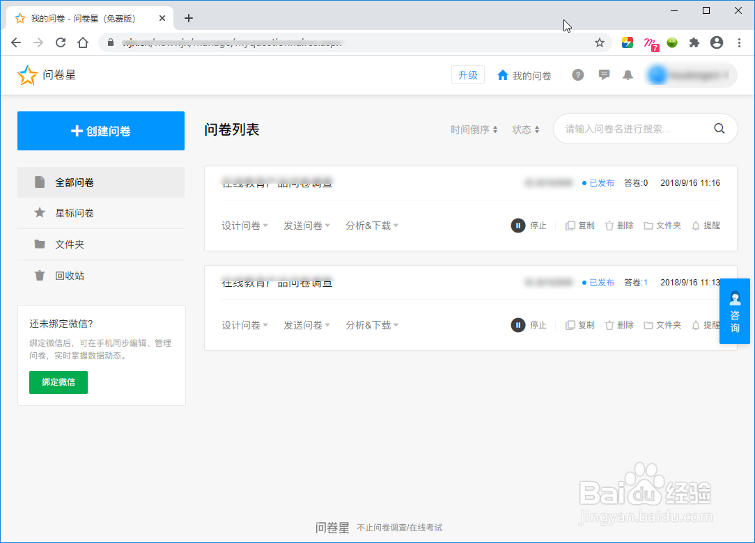The image size is (755, 543).
Task: Open the feedback message icon
Action: coord(603,74)
